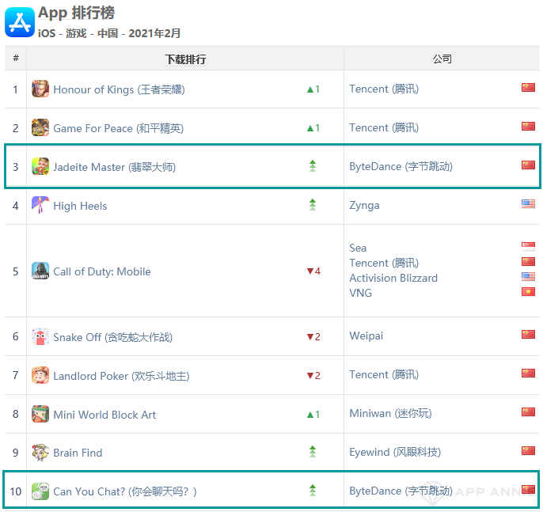Open Miniwan (迷你玩) company link
This screenshot has width=543, height=512.
pos(391,413)
